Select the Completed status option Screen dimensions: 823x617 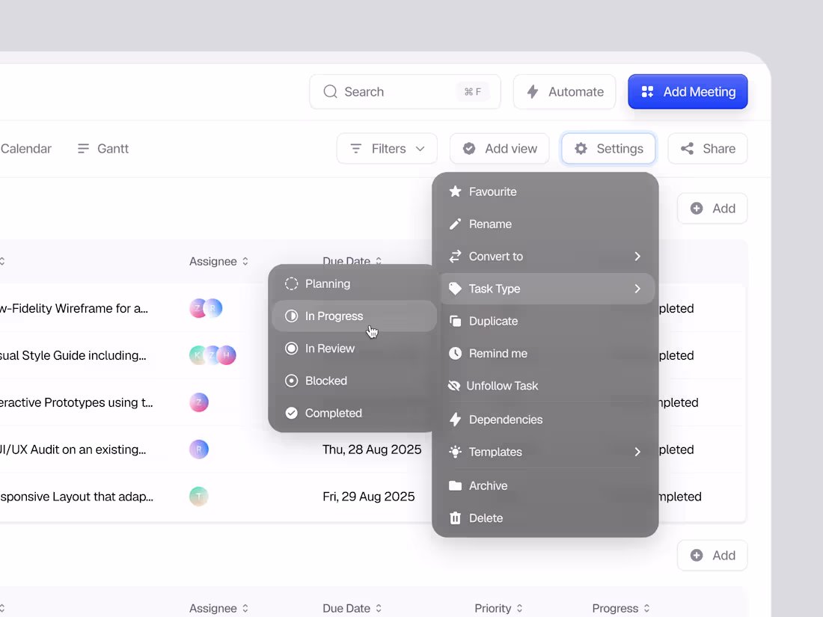(x=333, y=412)
